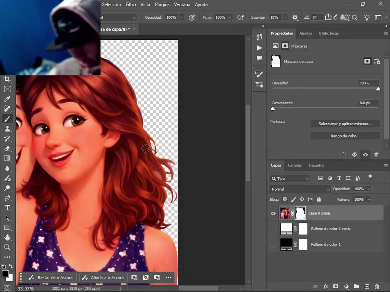The image size is (390, 292).
Task: Select the Clone Stamp tool
Action: tap(7, 129)
